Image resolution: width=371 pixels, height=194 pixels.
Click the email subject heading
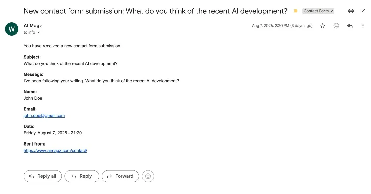coord(156,11)
